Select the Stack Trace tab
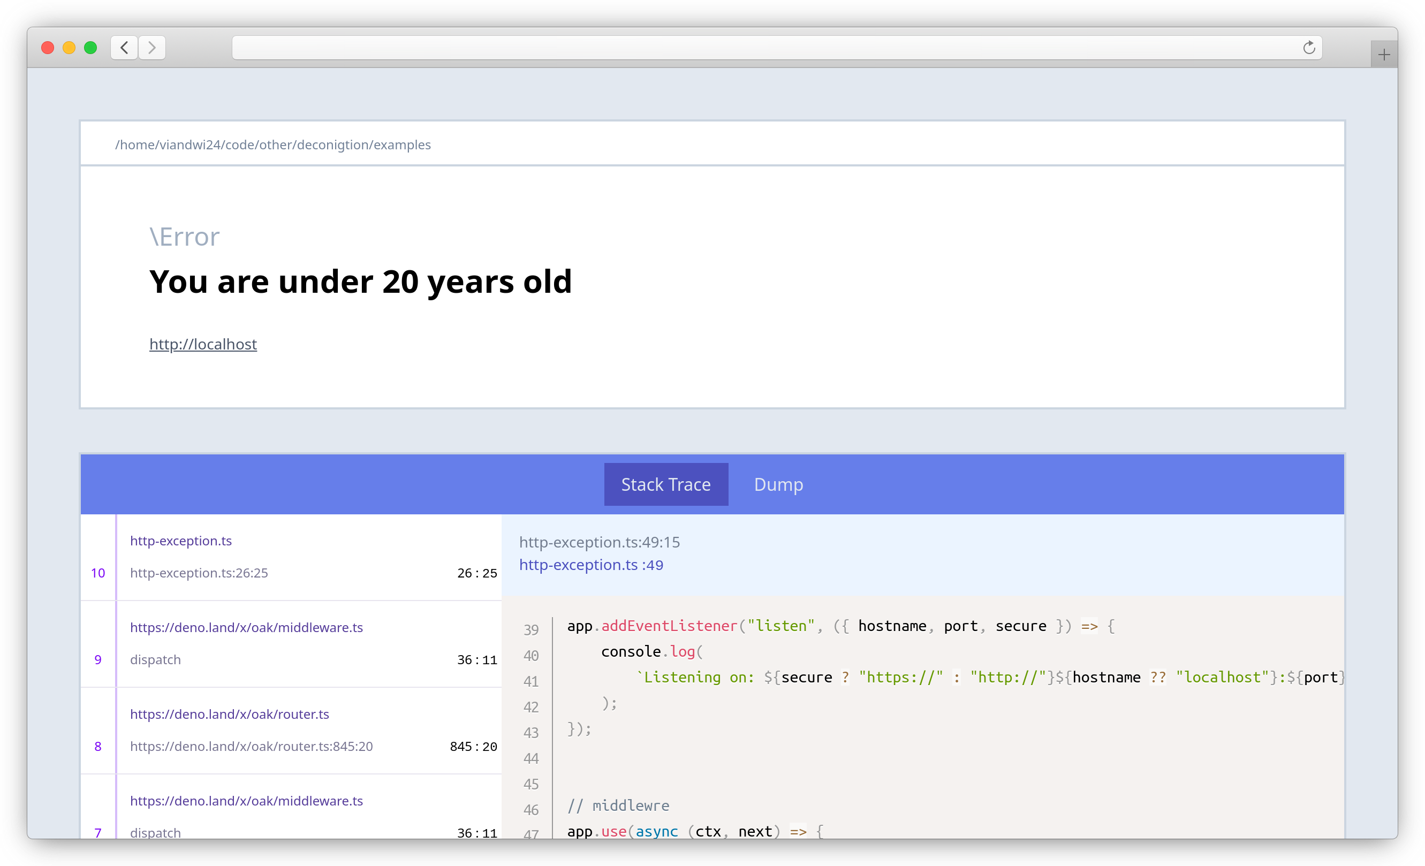The height and width of the screenshot is (866, 1425). point(665,484)
